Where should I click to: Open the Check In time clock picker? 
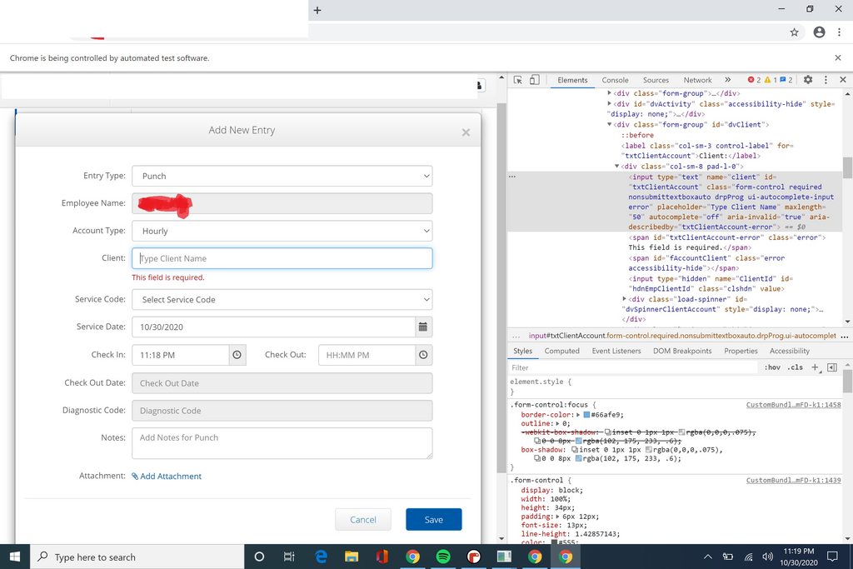coord(237,355)
